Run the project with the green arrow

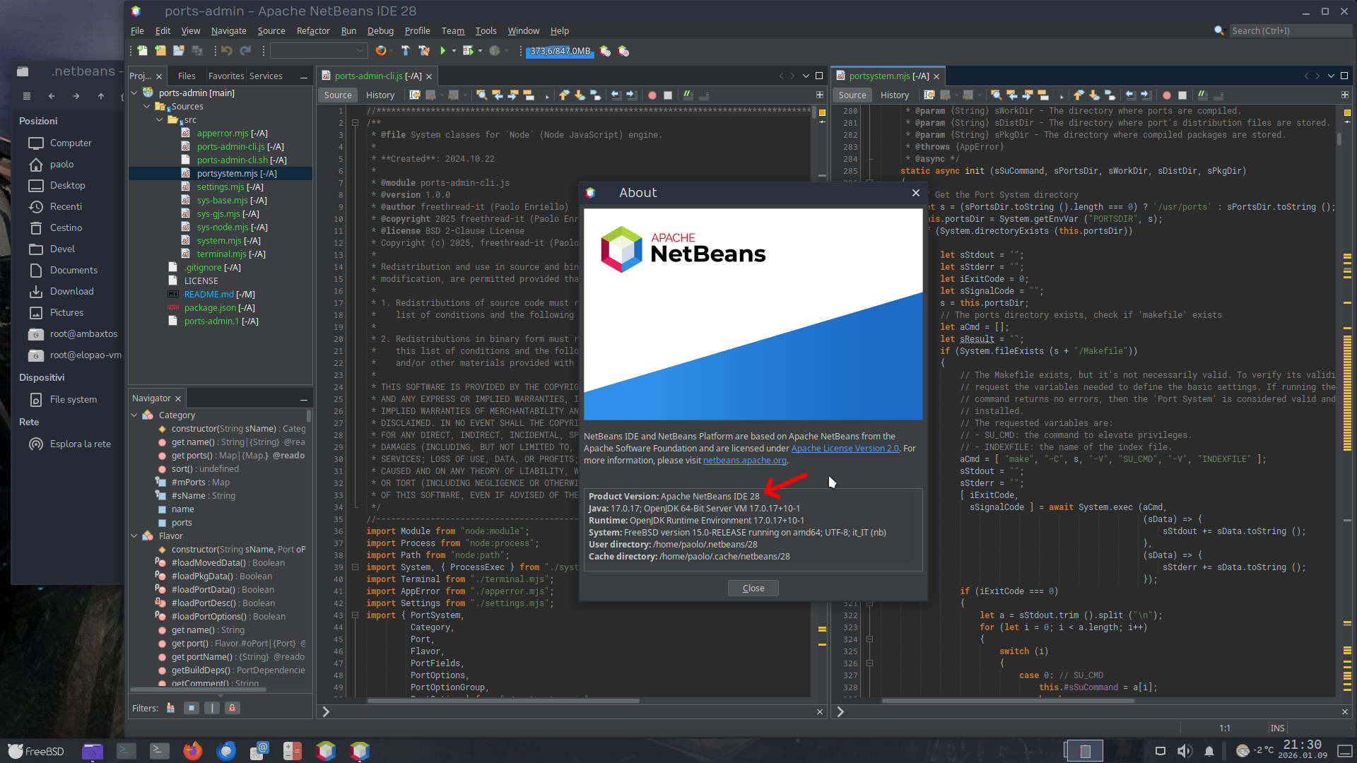click(x=442, y=51)
